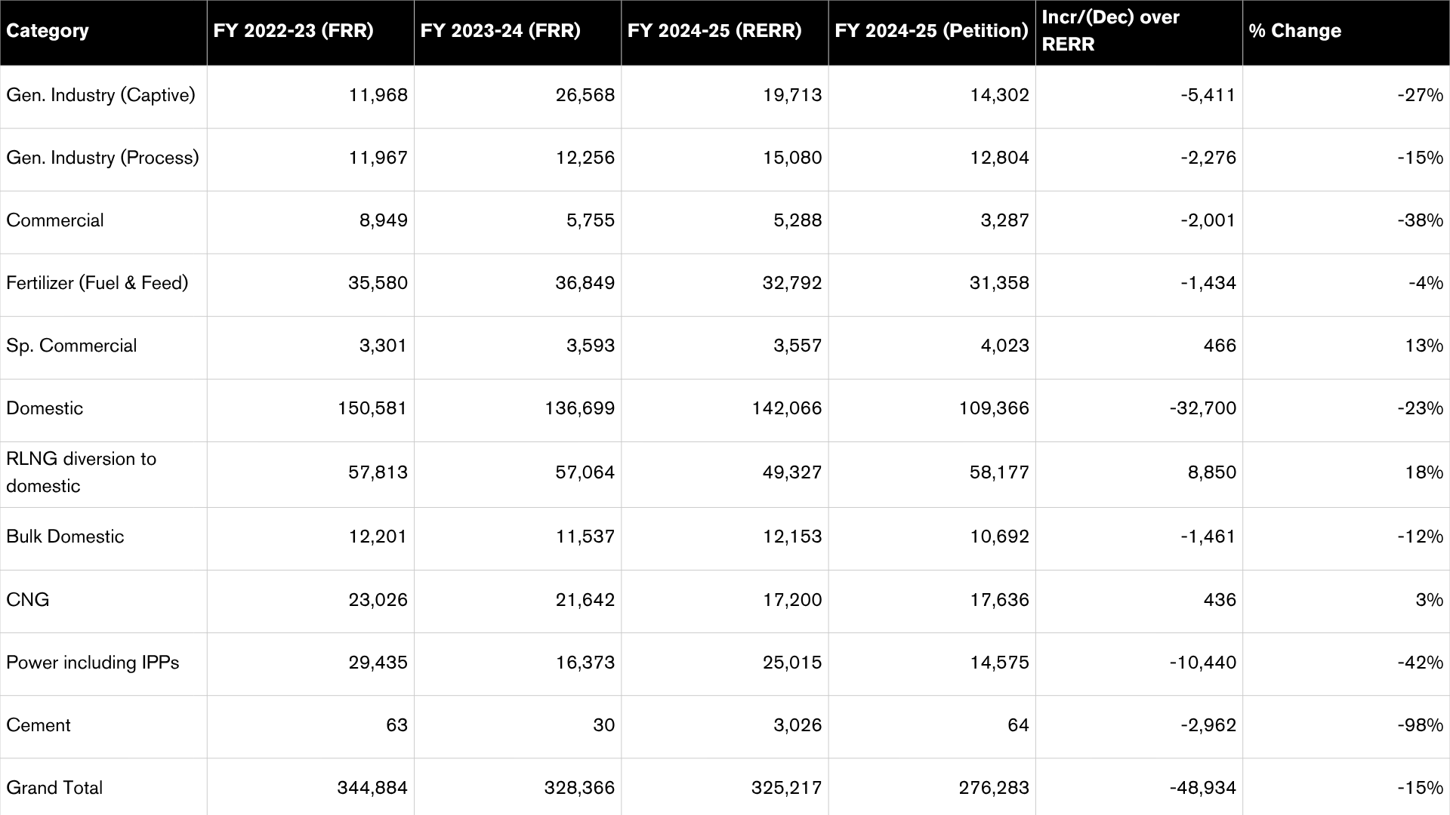Click the Sp. Commercial 13% cell
Image resolution: width=1450 pixels, height=815 pixels.
pyautogui.click(x=1347, y=347)
